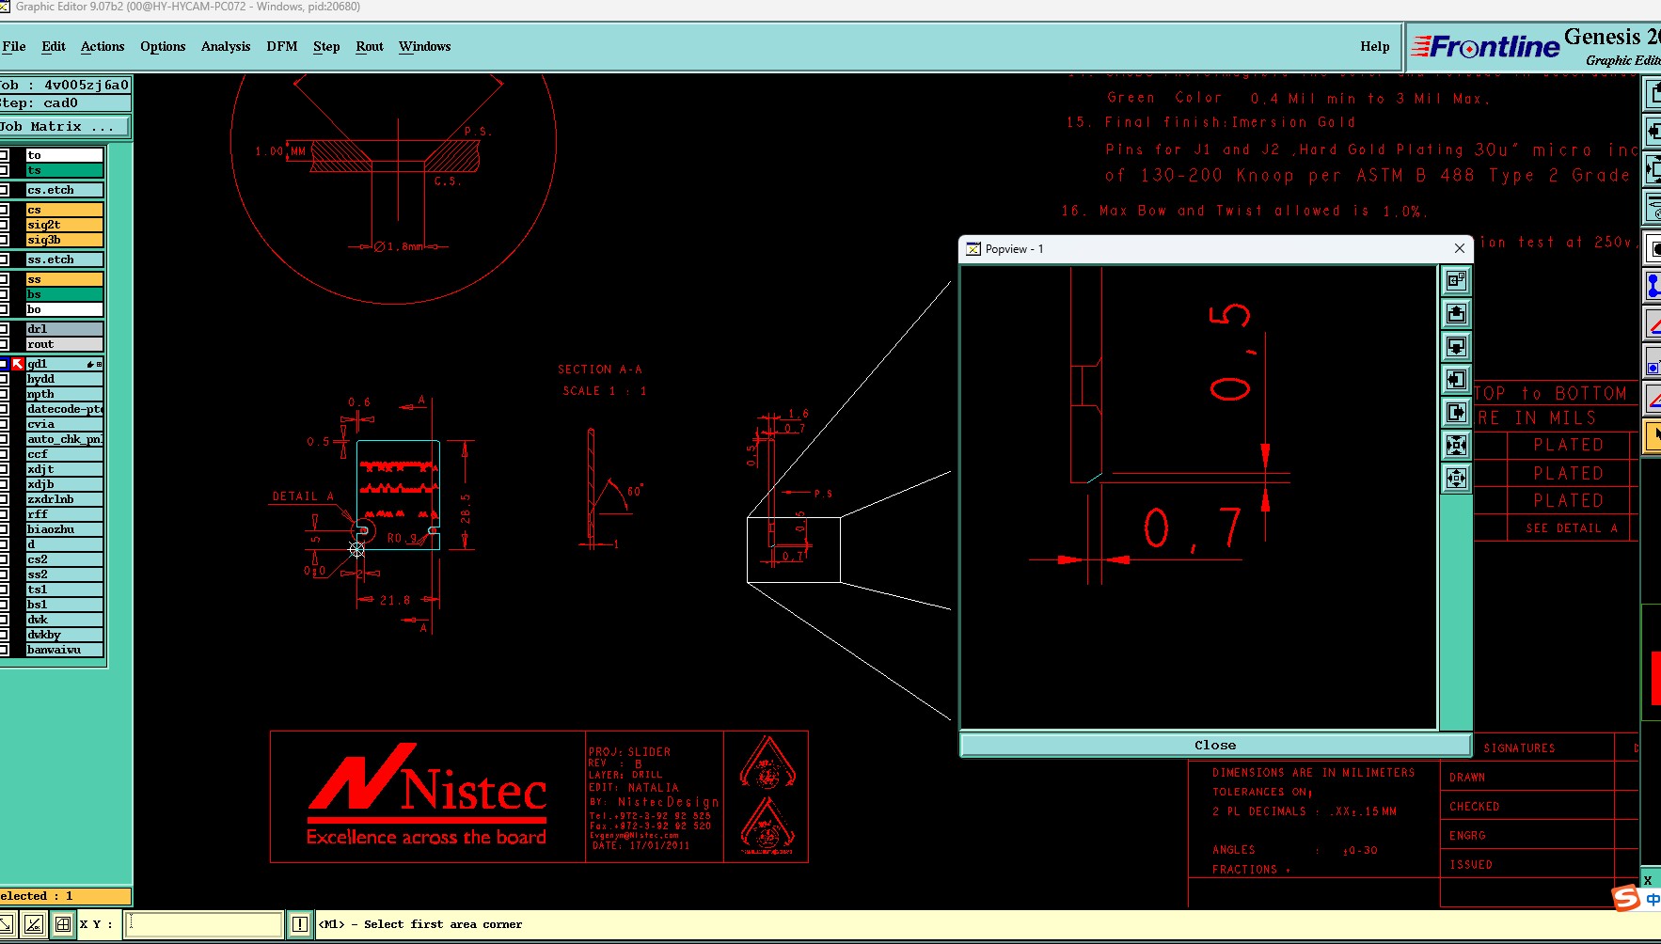The height and width of the screenshot is (944, 1661).
Task: Open the Help menu
Action: point(1374,46)
